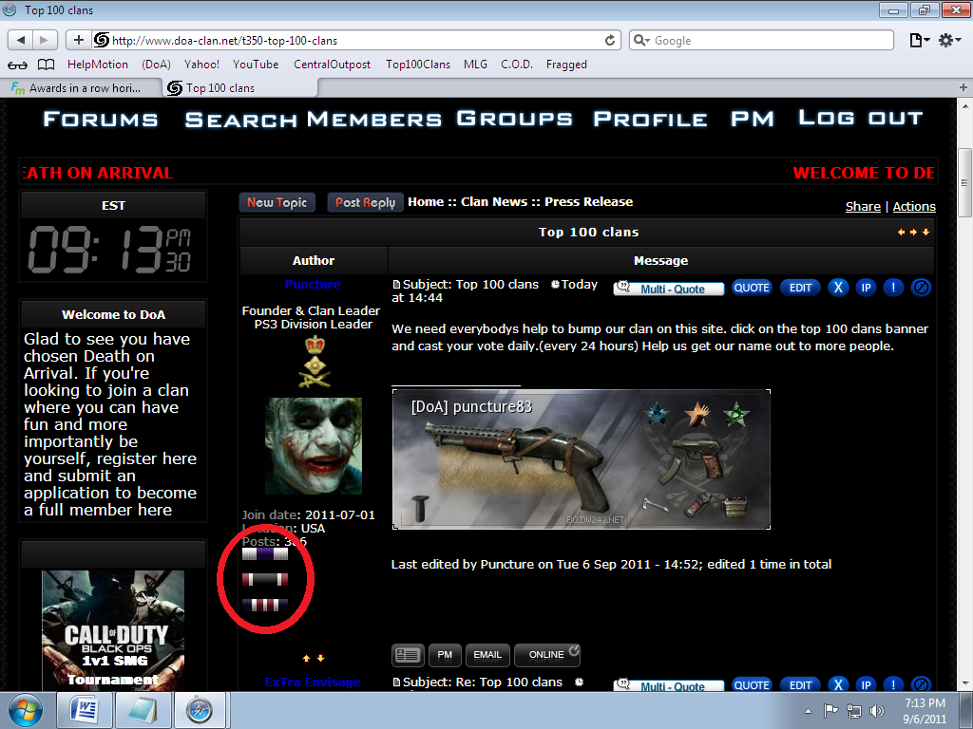Click the delete X button on Puncture's post

coord(838,288)
